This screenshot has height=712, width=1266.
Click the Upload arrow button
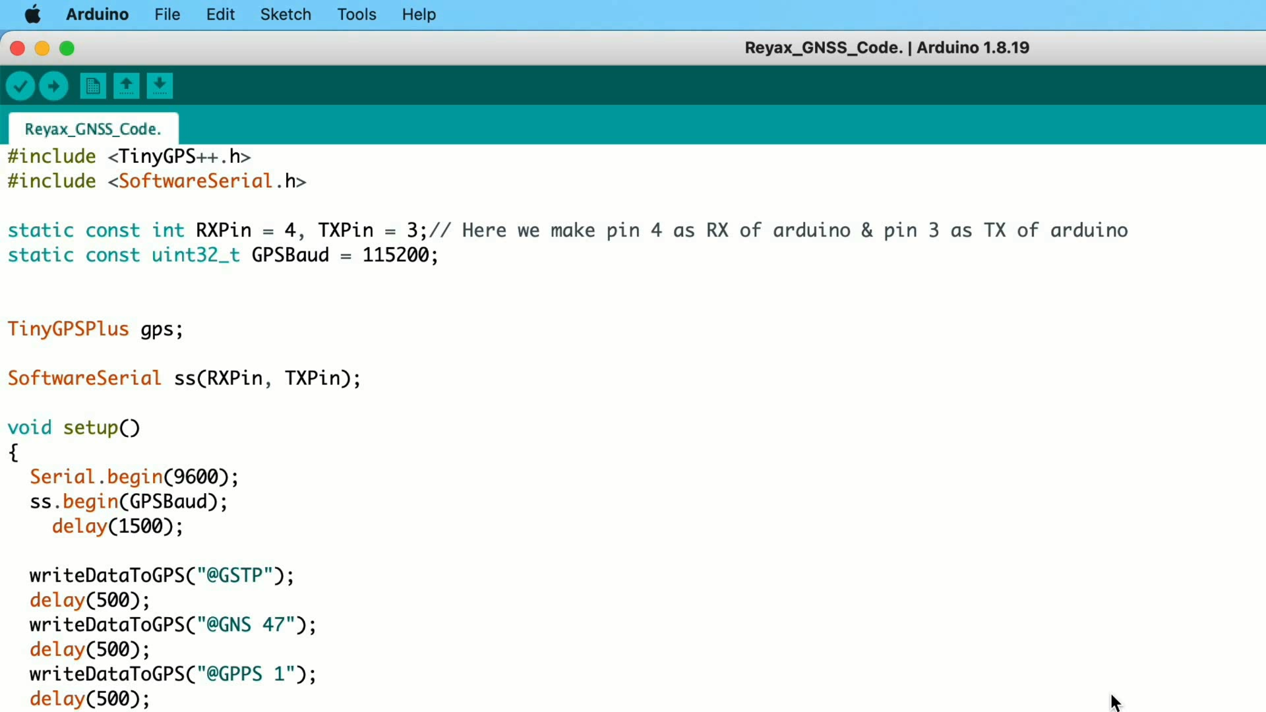click(x=53, y=86)
